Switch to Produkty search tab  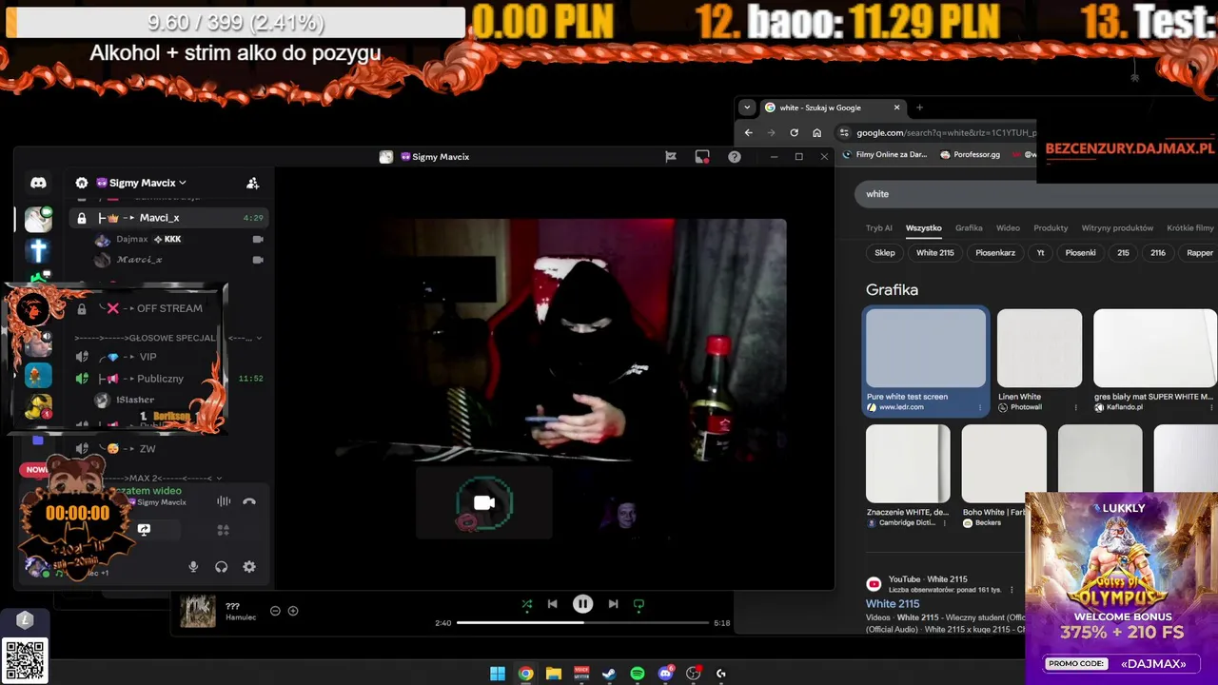[1051, 228]
